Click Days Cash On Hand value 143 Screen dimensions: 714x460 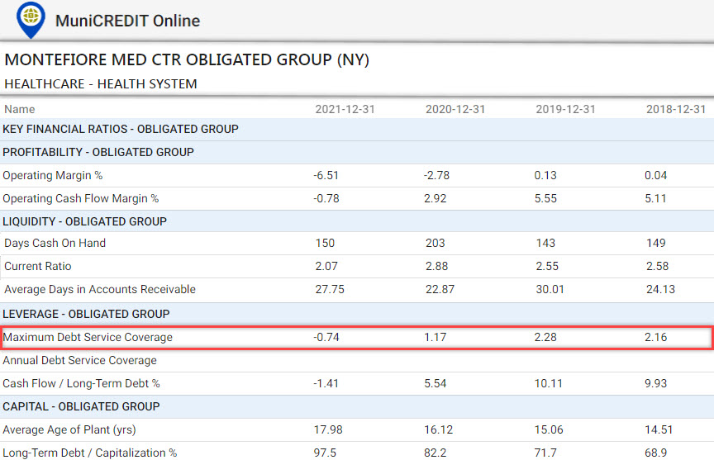click(545, 244)
